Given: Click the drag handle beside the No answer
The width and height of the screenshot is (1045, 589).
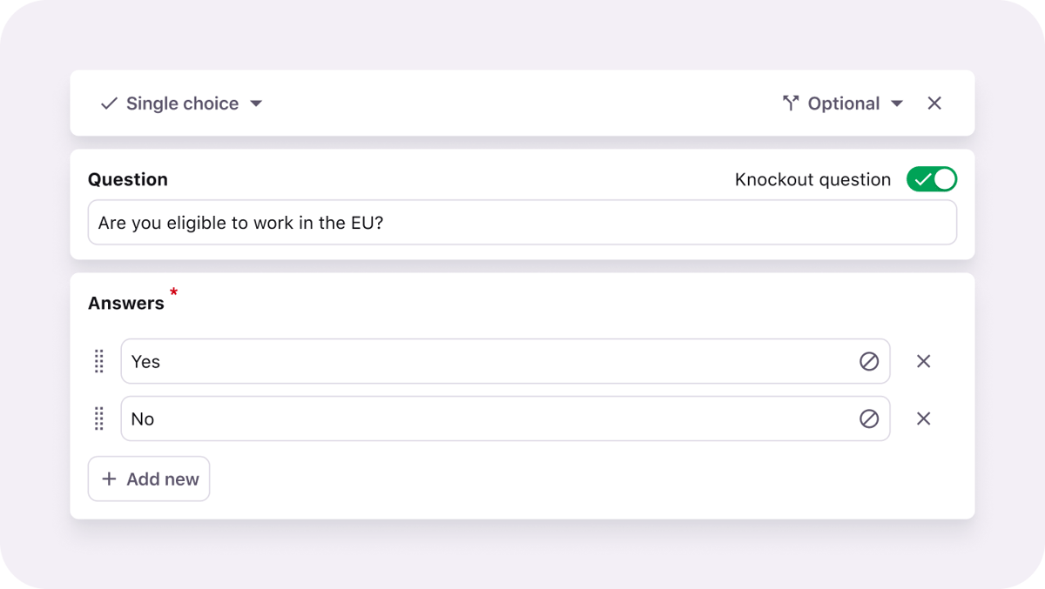Looking at the screenshot, I should pos(98,418).
